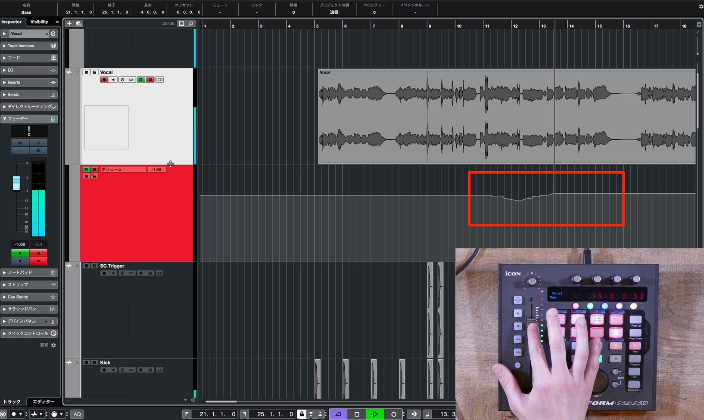Click the Track Versions icon in Inspector
The height and width of the screenshot is (420, 704).
tap(53, 46)
